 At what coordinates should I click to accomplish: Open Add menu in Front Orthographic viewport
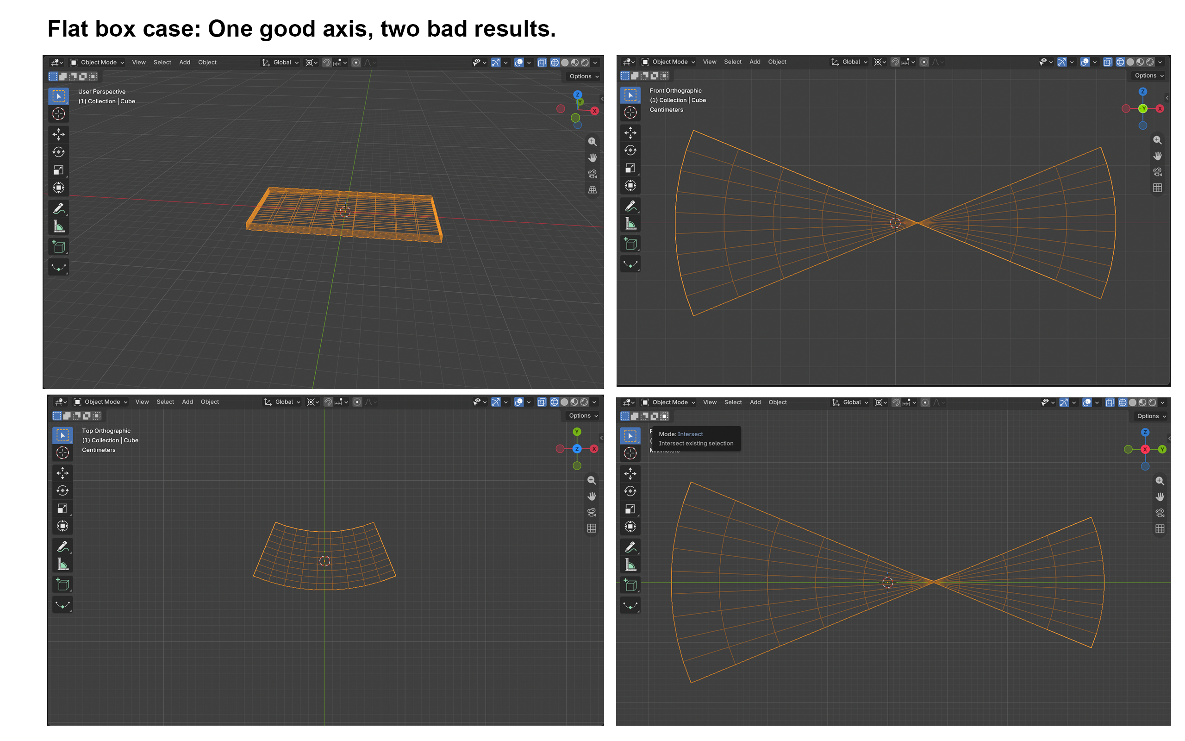pos(755,62)
